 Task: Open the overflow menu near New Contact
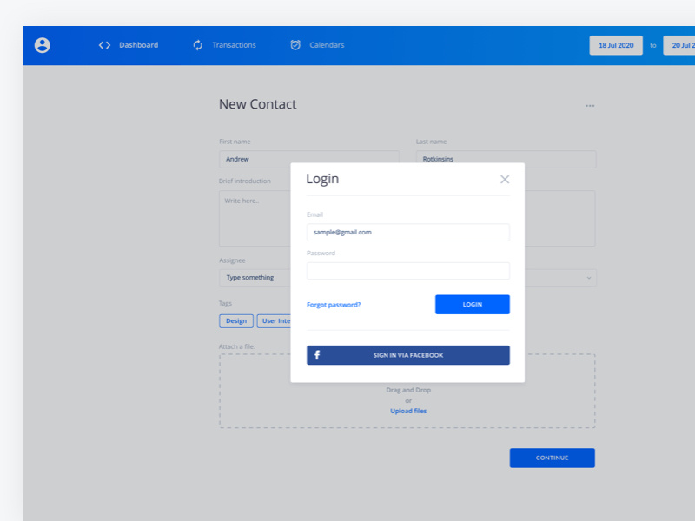[590, 105]
